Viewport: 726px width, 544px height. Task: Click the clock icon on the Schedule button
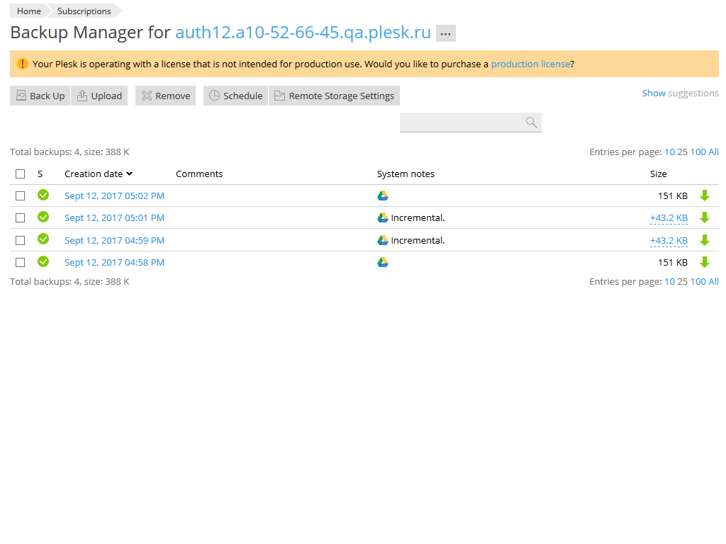pos(213,95)
